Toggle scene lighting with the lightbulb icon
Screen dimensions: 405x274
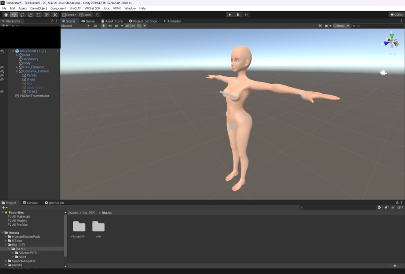(104, 26)
